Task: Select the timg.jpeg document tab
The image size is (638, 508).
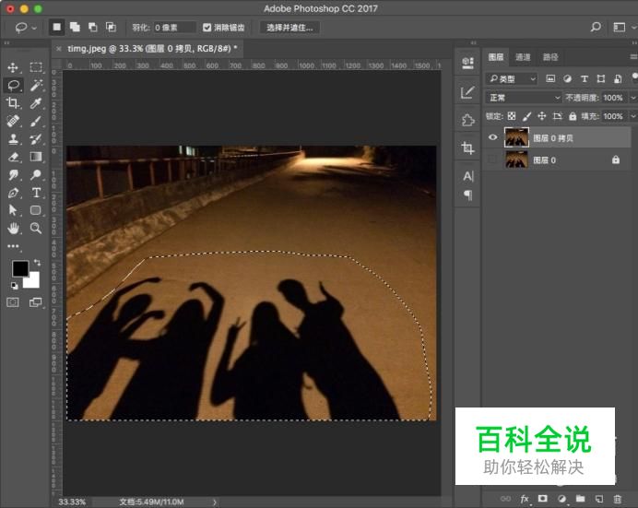Action: (x=152, y=49)
